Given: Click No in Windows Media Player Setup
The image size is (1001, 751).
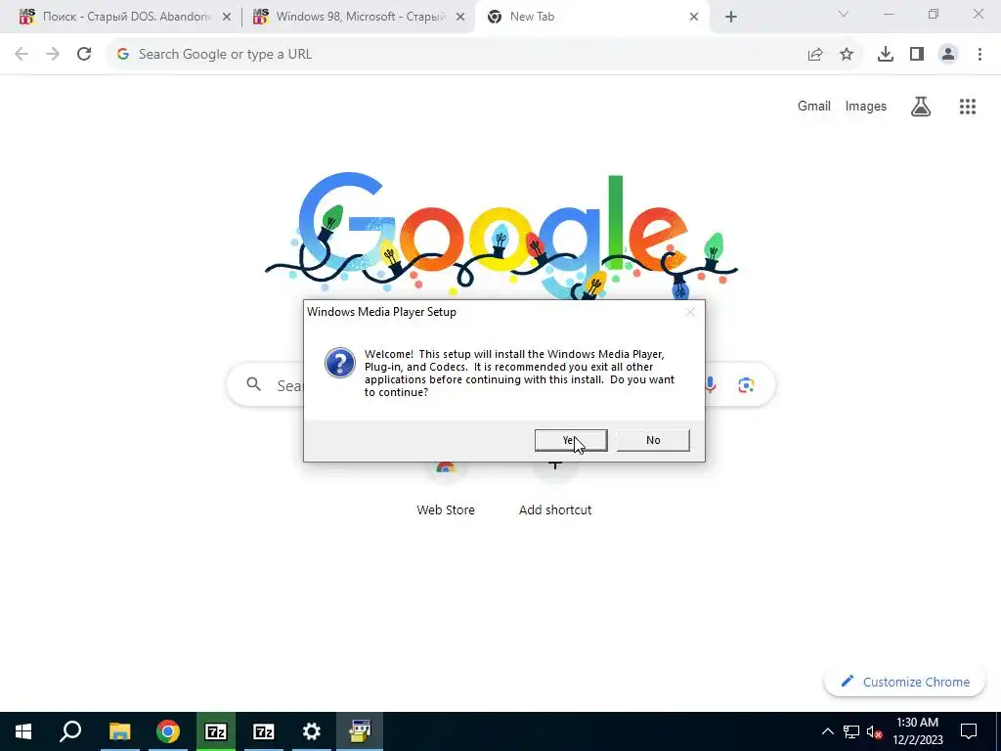Looking at the screenshot, I should 653,440.
